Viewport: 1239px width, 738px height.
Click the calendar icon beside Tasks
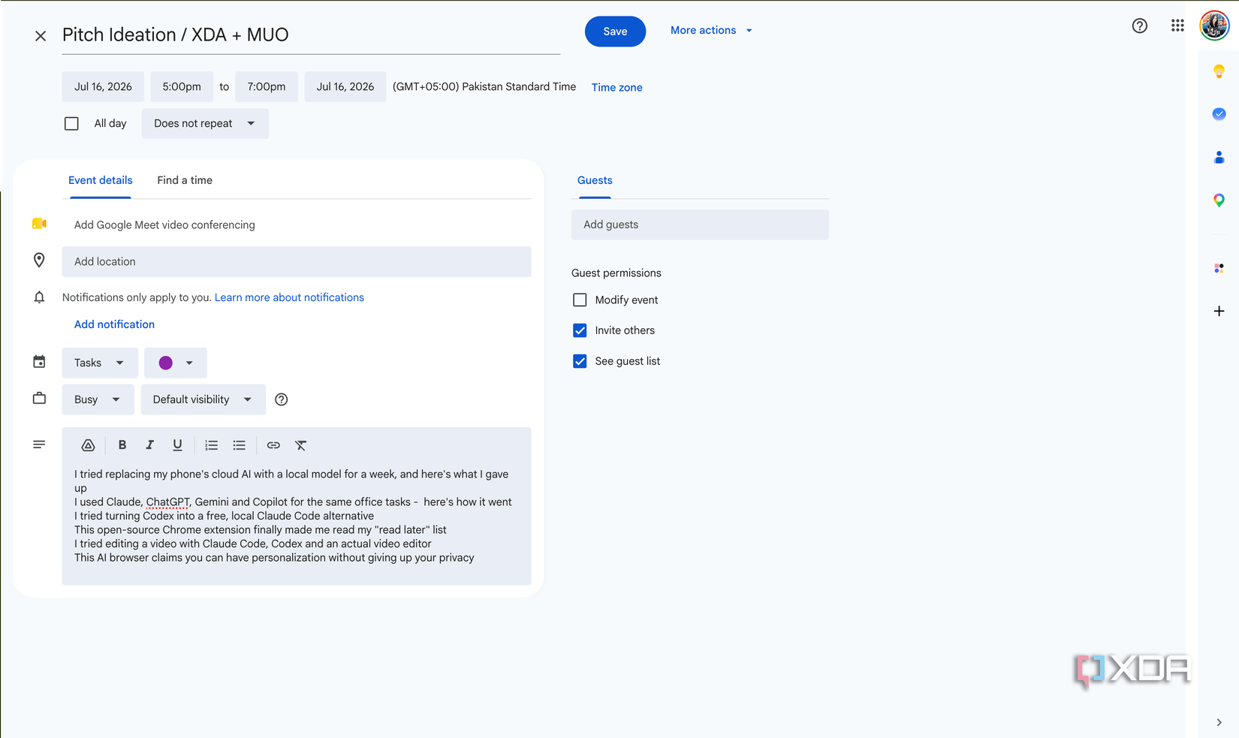[x=39, y=362]
